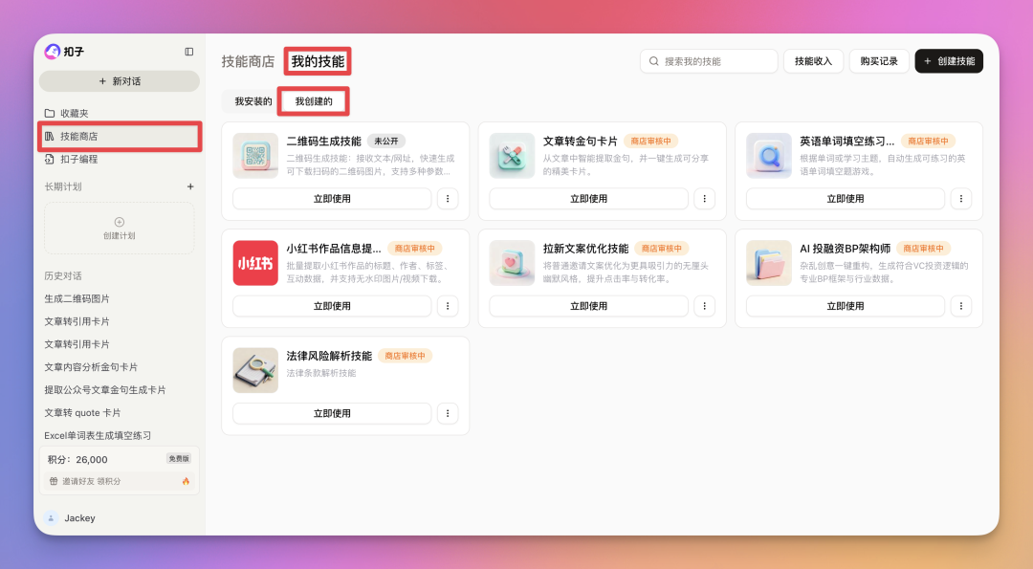Focus the 搜索我的技能 search field
This screenshot has height=569, width=1033.
709,61
